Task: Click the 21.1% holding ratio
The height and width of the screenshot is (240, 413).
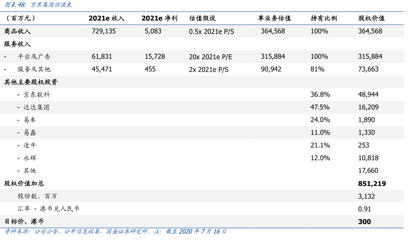Action: point(320,145)
